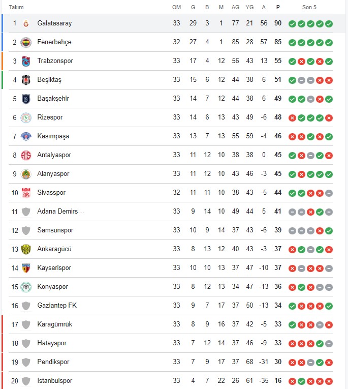348x389 pixels.
Task: Click the Trabzonspor team badge
Action: [26, 61]
